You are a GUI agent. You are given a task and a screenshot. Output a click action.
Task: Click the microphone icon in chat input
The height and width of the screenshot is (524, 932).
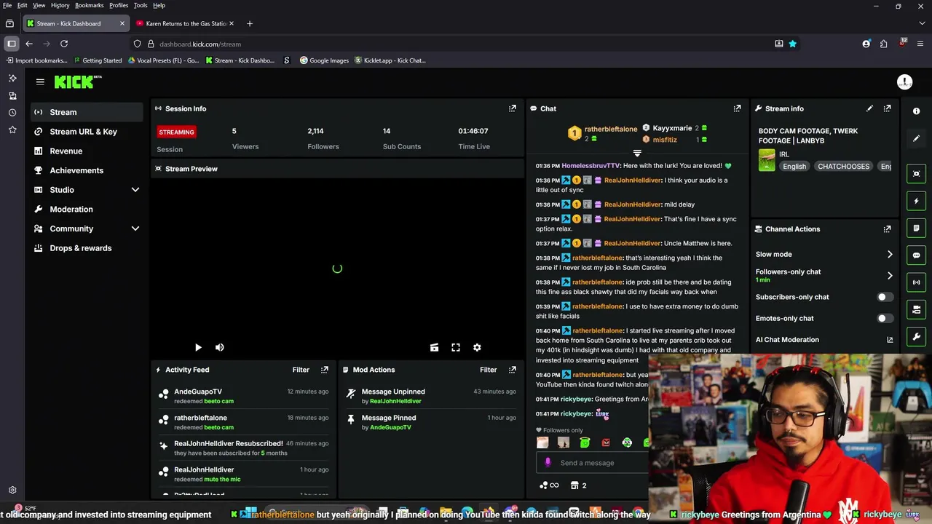point(548,463)
